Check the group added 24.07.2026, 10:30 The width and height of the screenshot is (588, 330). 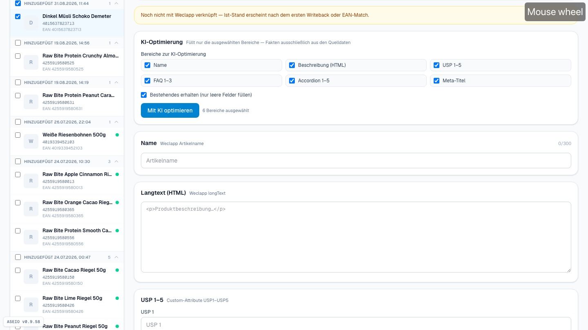click(18, 161)
